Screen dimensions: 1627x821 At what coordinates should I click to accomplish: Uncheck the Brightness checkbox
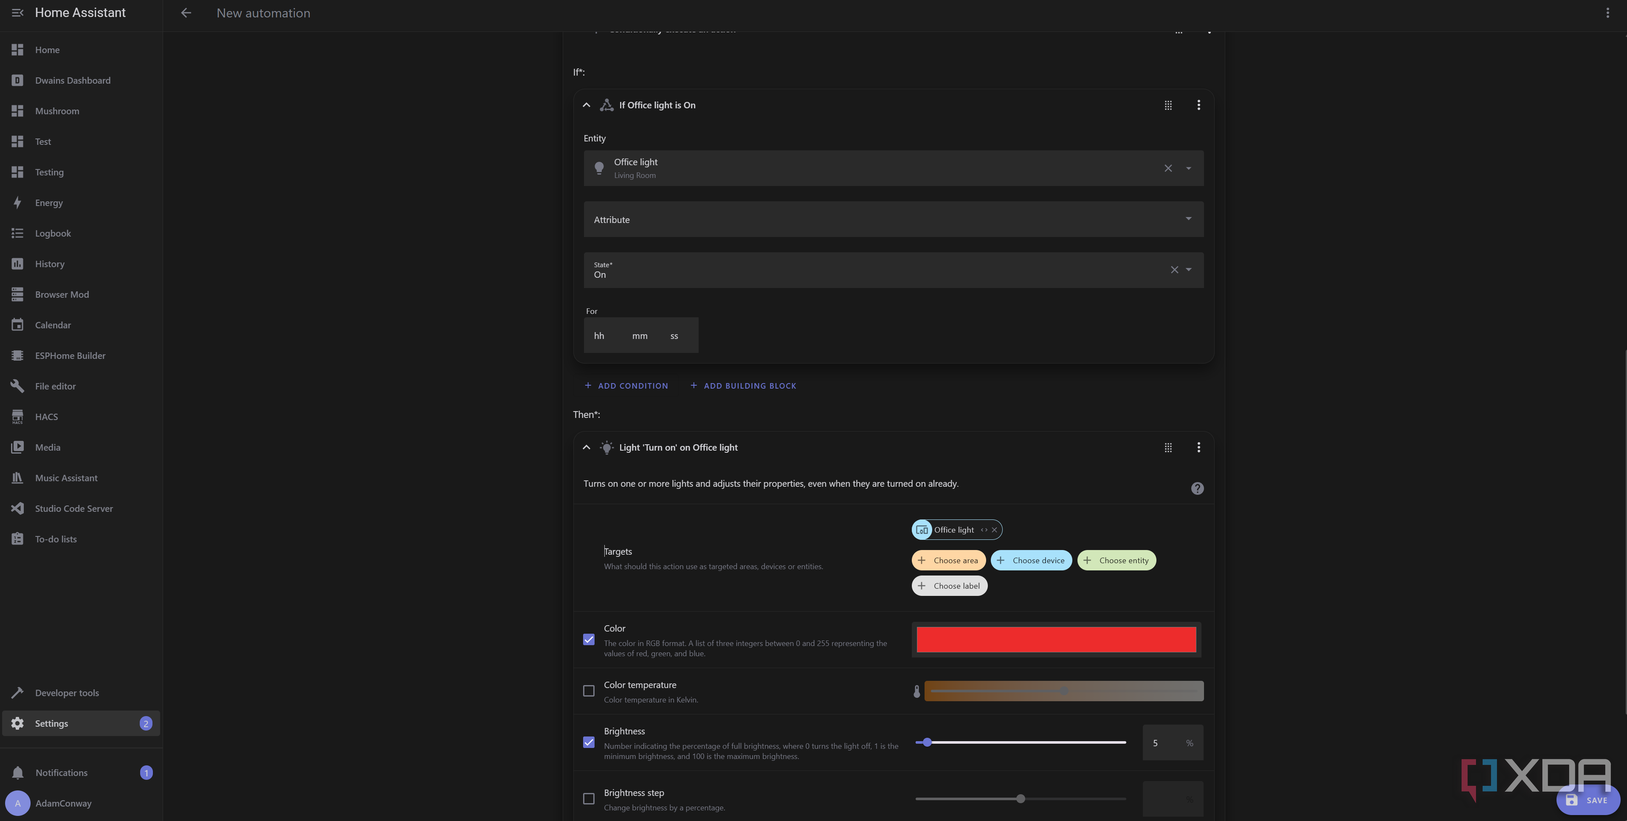coord(589,743)
